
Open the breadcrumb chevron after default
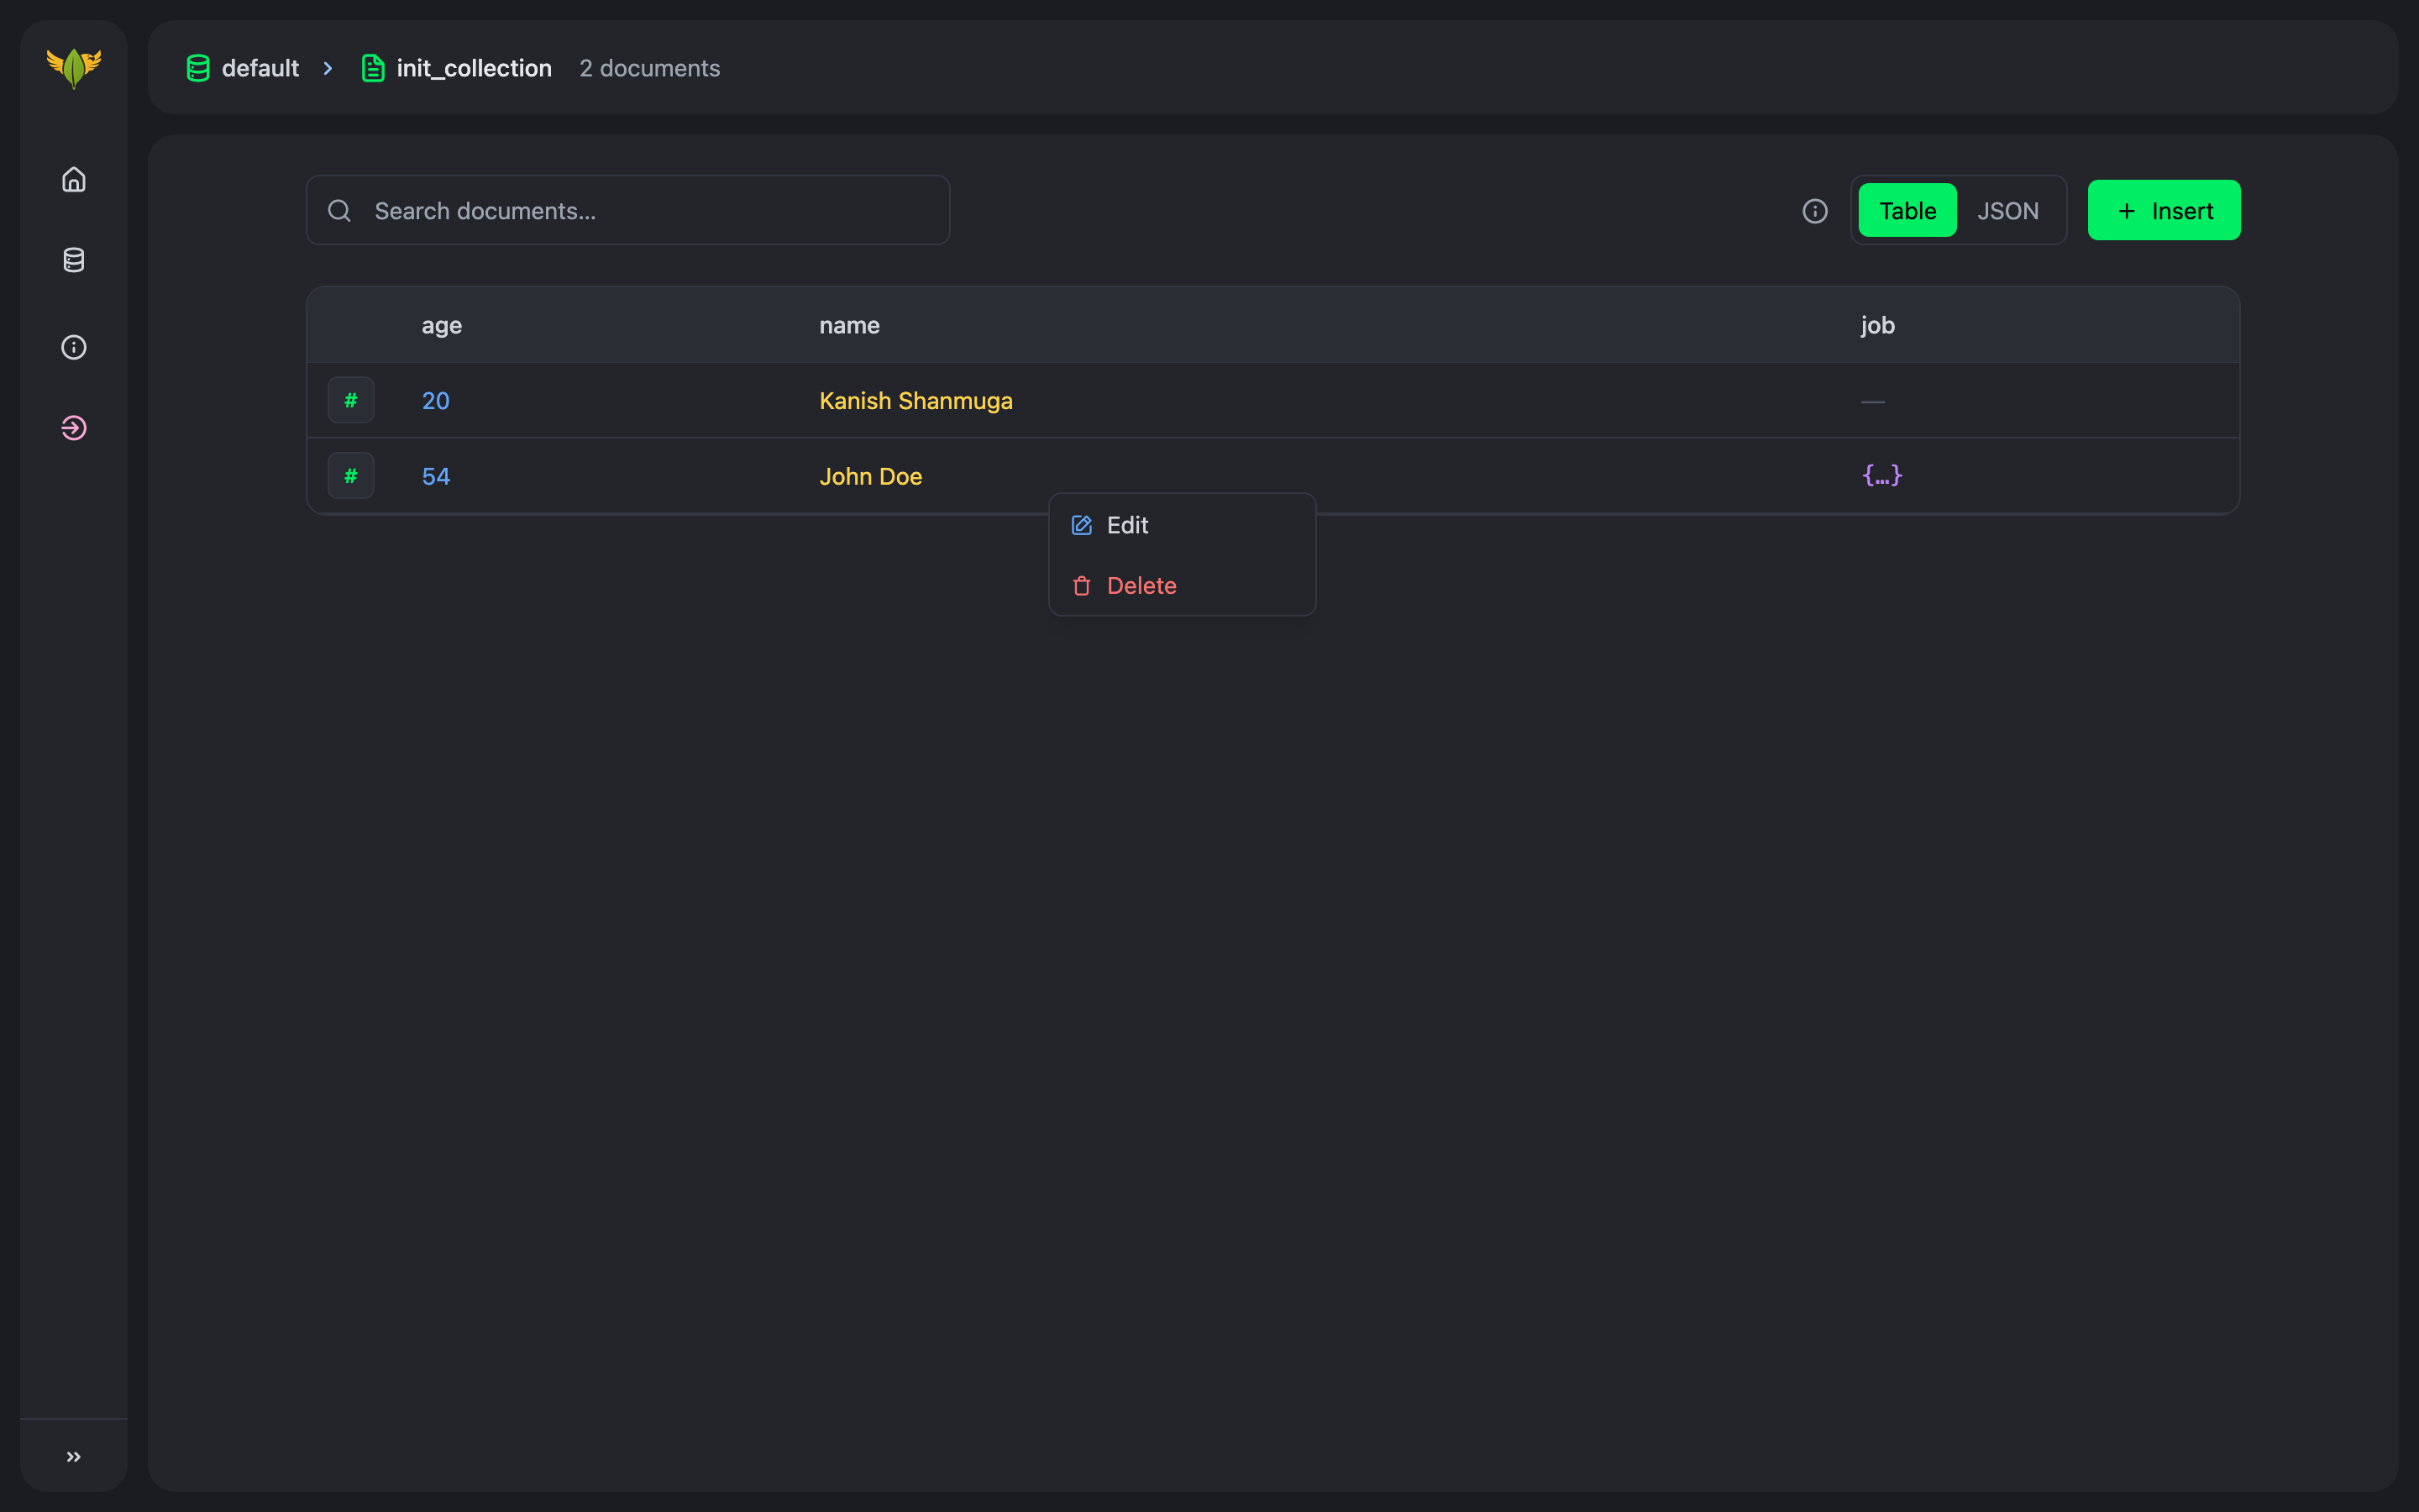pos(328,68)
